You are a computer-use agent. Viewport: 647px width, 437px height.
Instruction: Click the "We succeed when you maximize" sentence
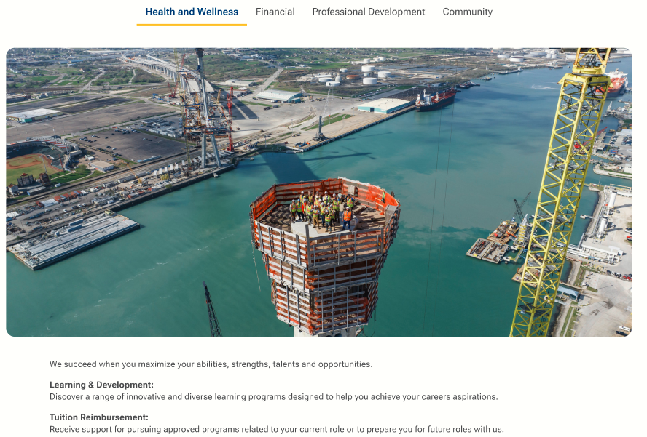pos(211,364)
